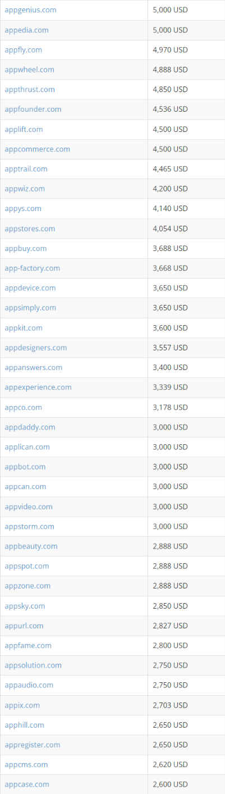Open appregister.com domain page

point(32,745)
